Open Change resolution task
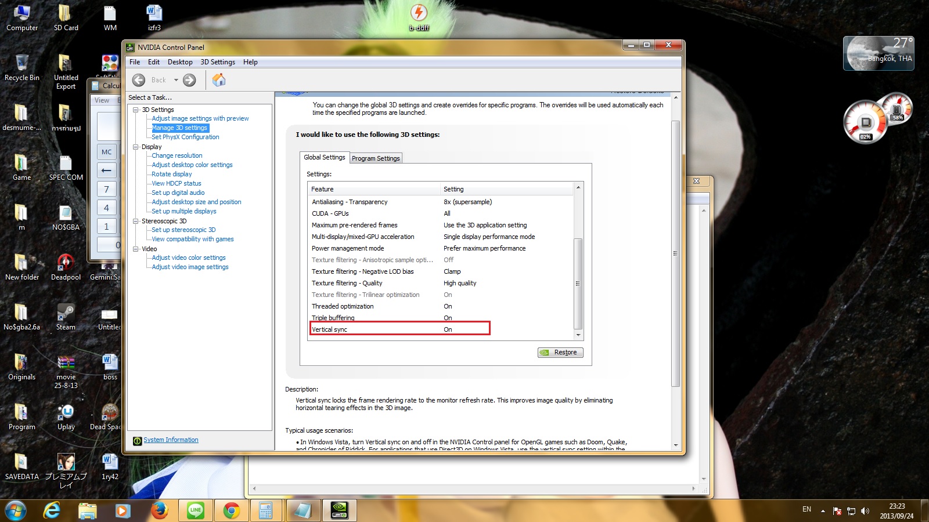This screenshot has width=929, height=522. (x=177, y=155)
